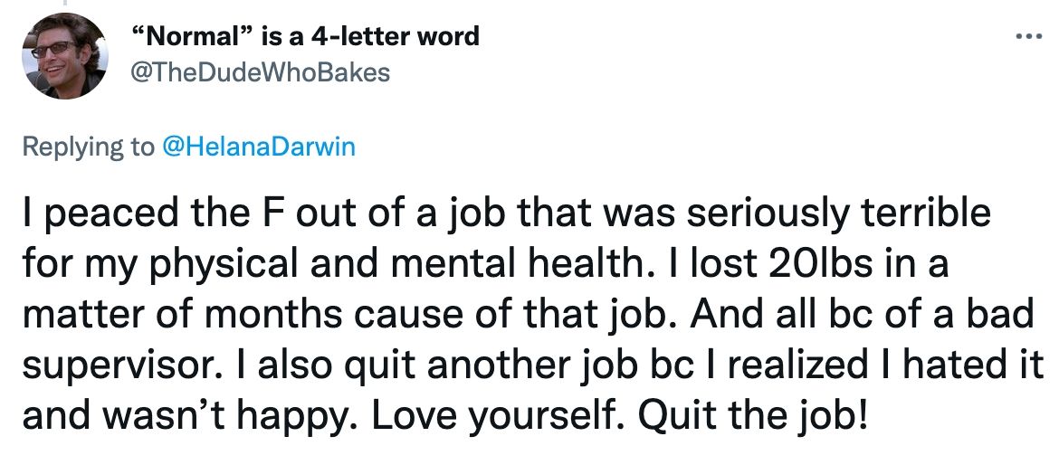The width and height of the screenshot is (1059, 465).
Task: Open the tweet's three-dot more options menu
Action: coord(1027,39)
